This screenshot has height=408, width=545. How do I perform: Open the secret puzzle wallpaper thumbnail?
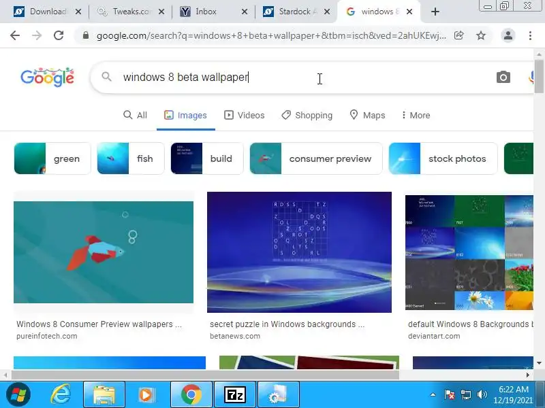pyautogui.click(x=299, y=252)
